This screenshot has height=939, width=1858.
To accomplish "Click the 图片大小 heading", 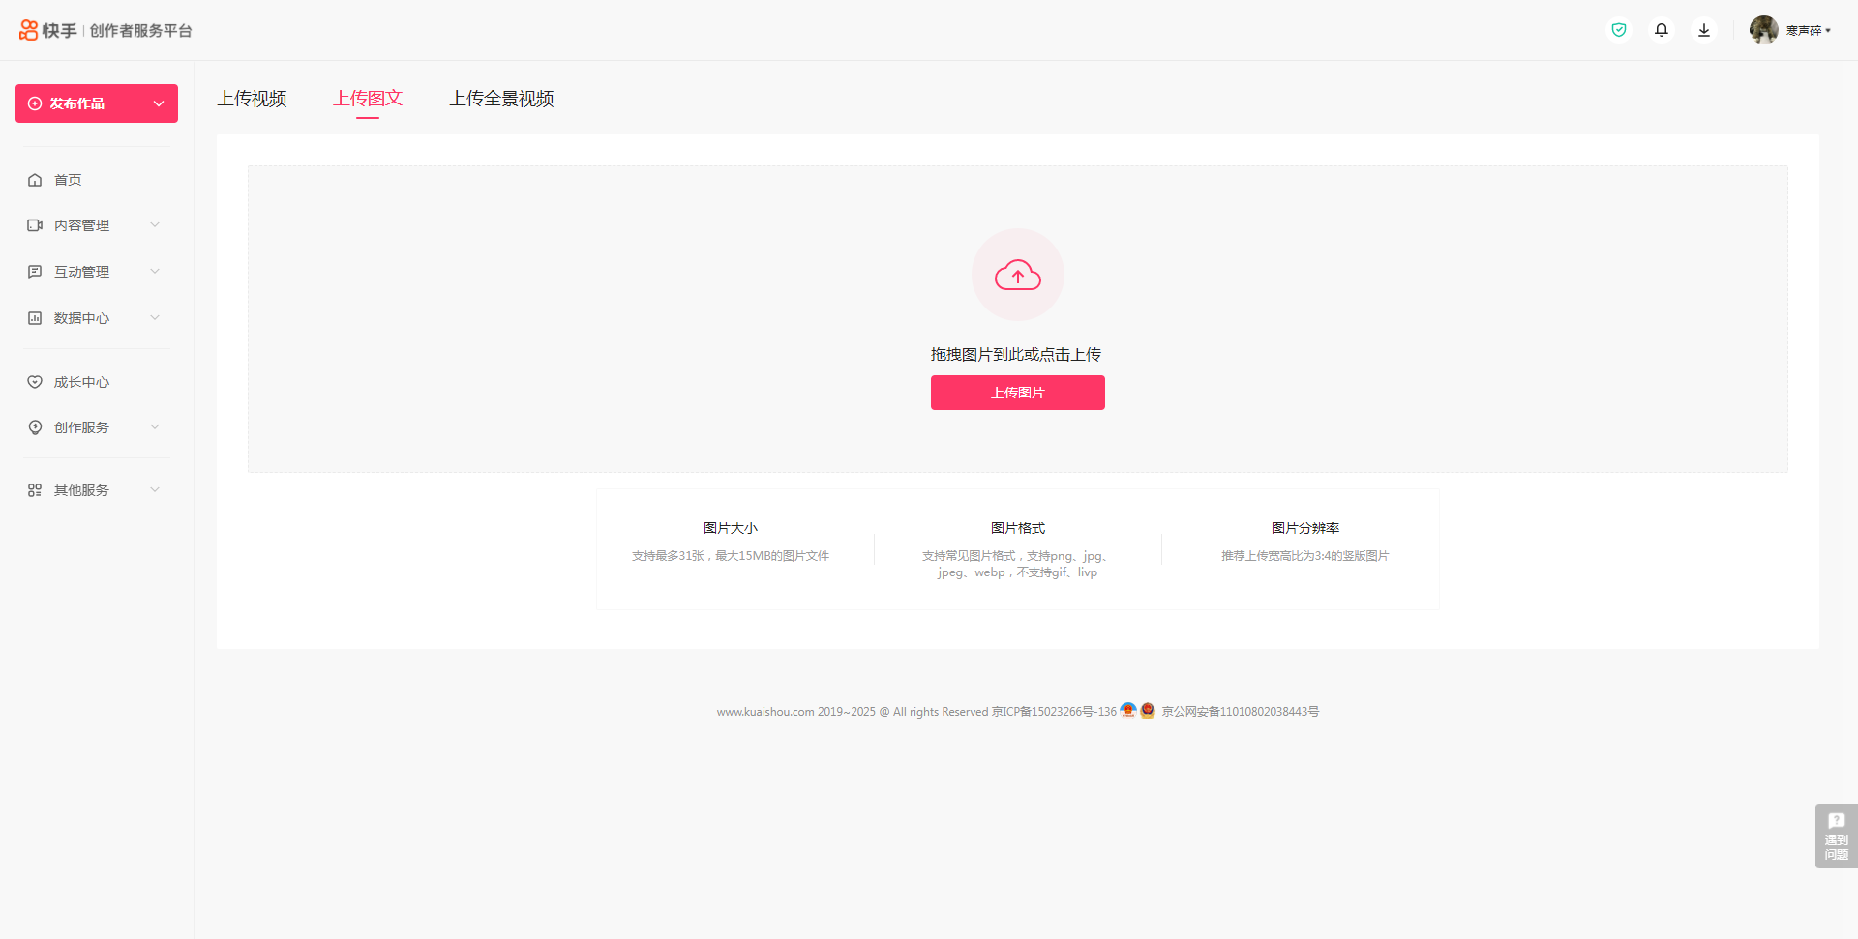I will pos(731,528).
